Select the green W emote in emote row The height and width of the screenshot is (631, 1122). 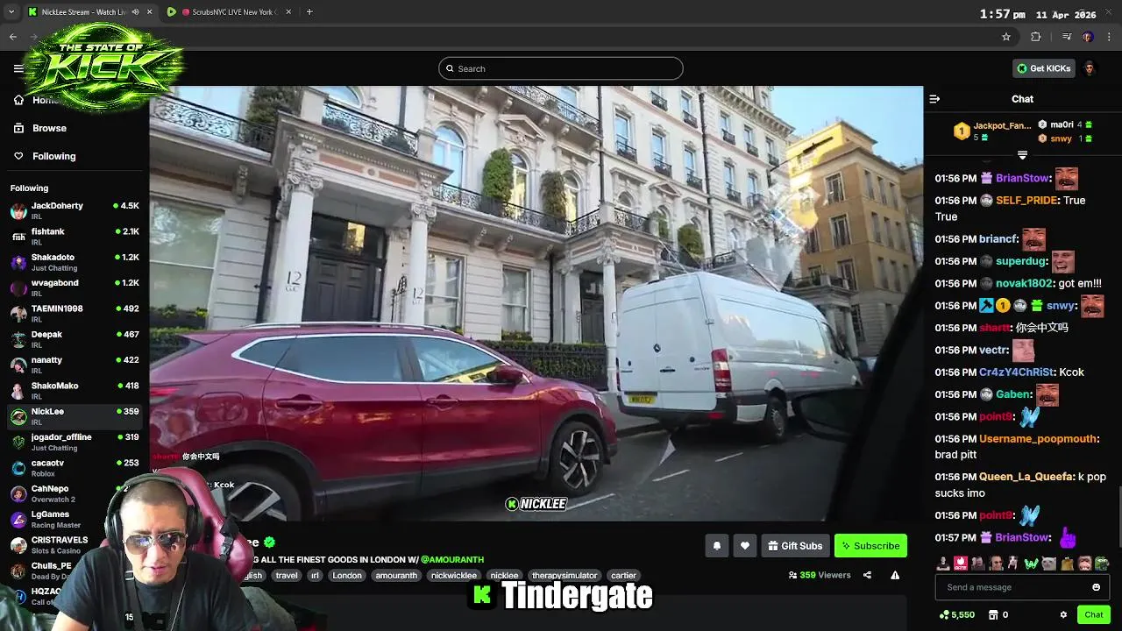pos(1031,563)
